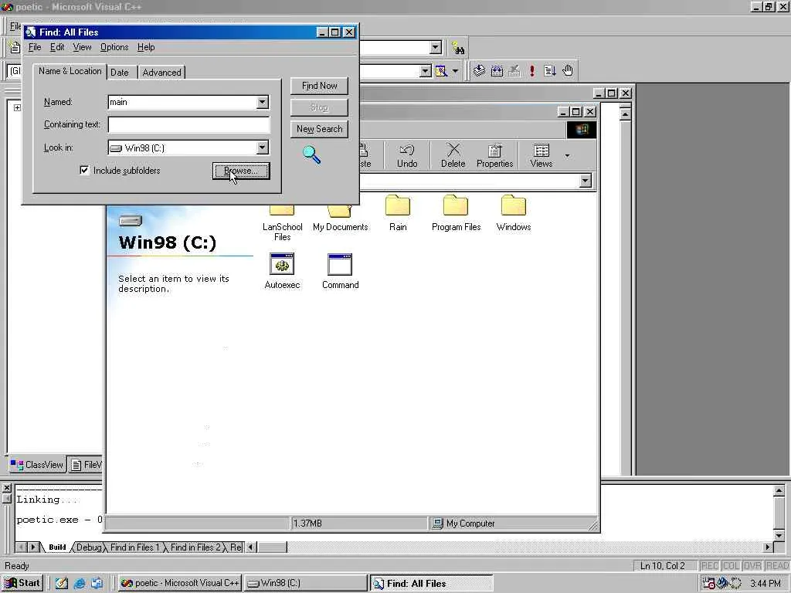Open the Visual C++ find combo box dropdown

click(x=436, y=48)
